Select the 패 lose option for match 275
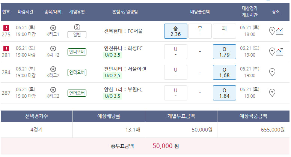This screenshot has height=157, width=291. tap(225, 31)
